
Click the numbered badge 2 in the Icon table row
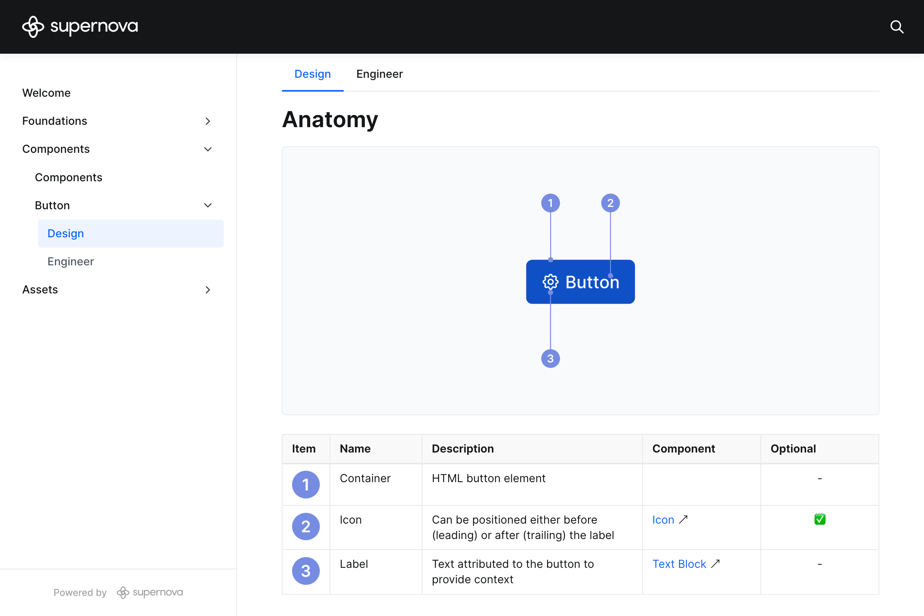305,526
